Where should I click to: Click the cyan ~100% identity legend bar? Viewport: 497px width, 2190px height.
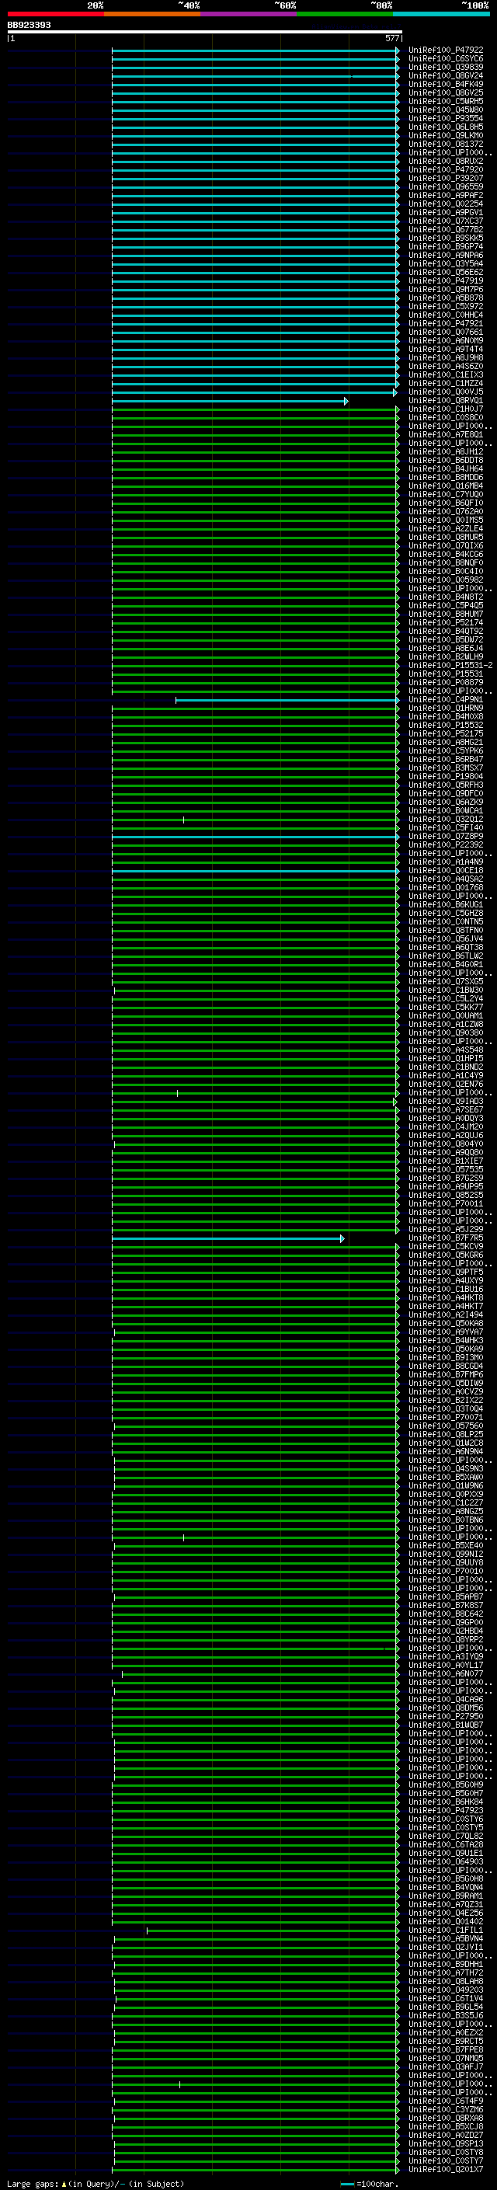(441, 14)
